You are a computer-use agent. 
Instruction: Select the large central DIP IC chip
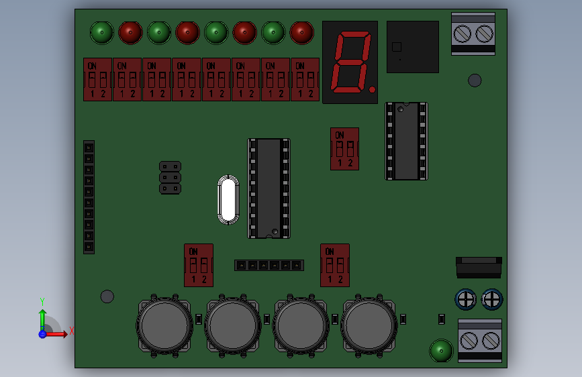tap(269, 188)
